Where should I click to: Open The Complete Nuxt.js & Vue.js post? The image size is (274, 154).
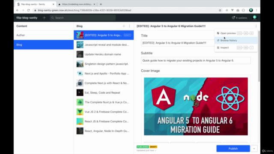[x=104, y=102]
